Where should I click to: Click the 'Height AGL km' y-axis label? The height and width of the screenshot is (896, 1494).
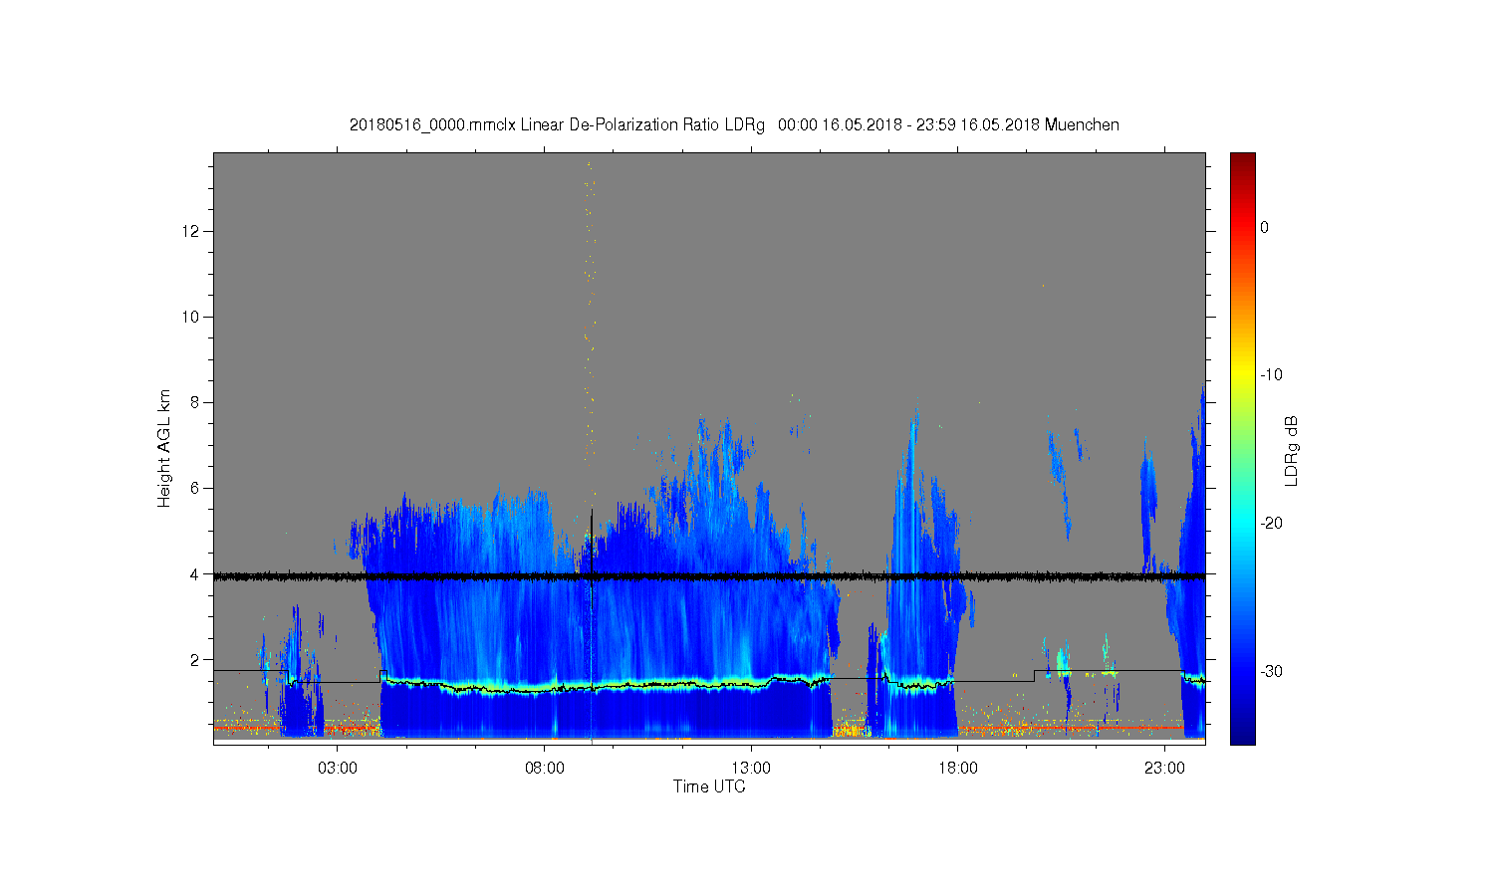[x=164, y=448]
